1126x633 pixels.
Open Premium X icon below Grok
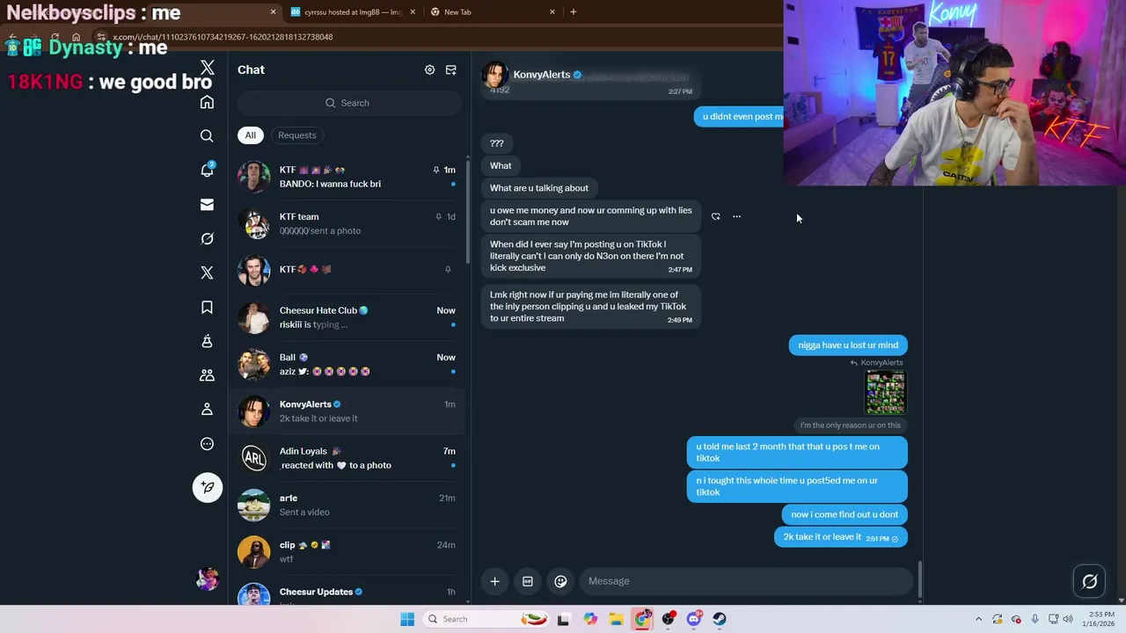pyautogui.click(x=207, y=273)
